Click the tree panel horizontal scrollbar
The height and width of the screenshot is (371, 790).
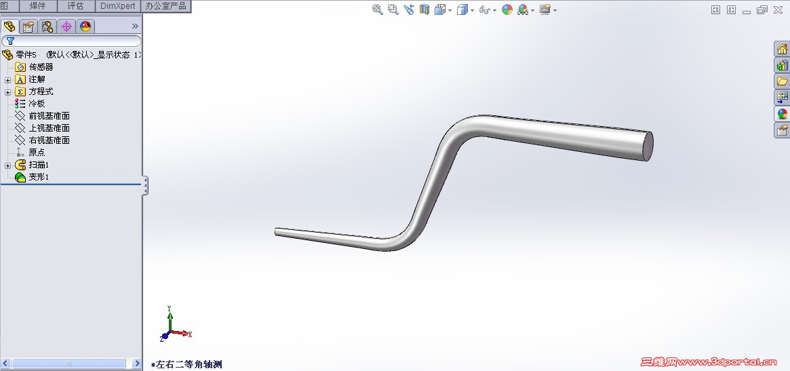(x=69, y=364)
